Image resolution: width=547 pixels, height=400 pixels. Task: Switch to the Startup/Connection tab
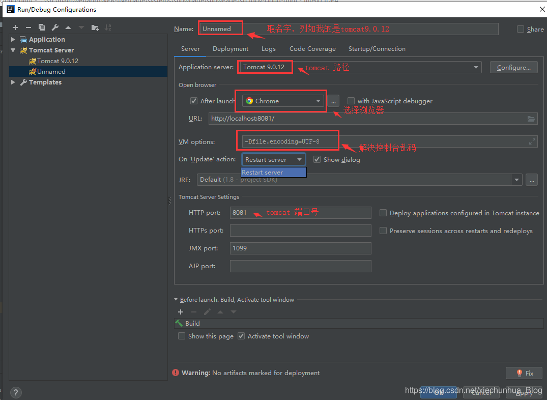coord(377,49)
